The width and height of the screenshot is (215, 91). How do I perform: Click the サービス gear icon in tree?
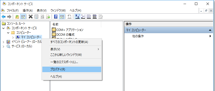coord(8,47)
